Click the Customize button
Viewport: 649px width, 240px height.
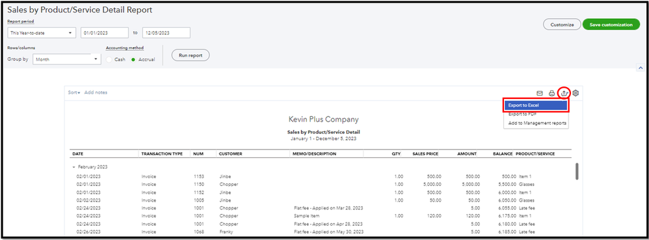[x=562, y=25]
